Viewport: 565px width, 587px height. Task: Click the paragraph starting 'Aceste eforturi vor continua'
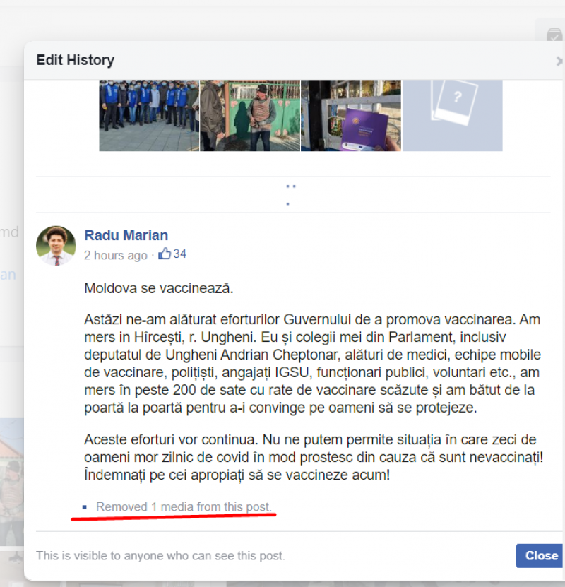coord(311,457)
